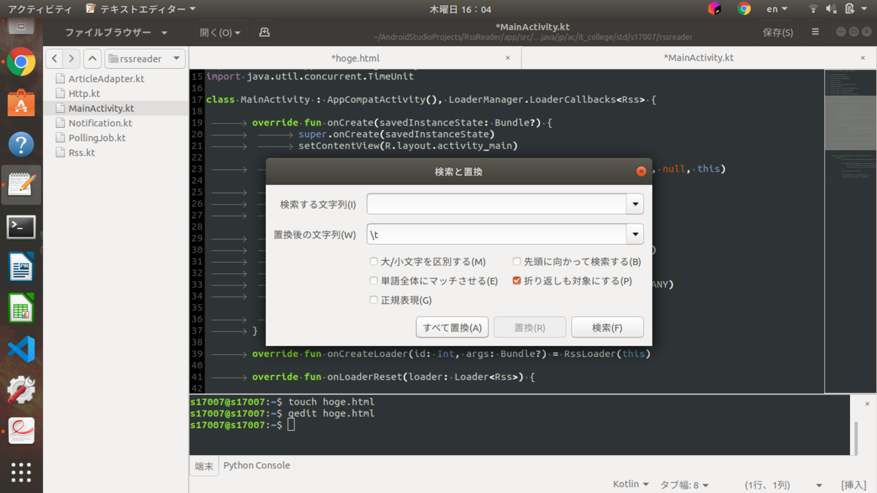Launch LibreOffice Calc from the dock
Viewport: 877px width, 493px height.
coord(21,308)
